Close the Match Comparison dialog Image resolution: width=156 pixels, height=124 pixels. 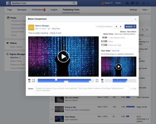136,19
